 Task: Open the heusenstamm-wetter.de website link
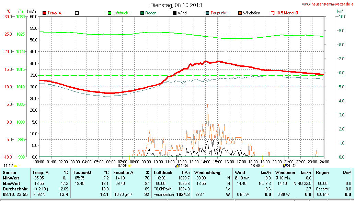click(328, 4)
